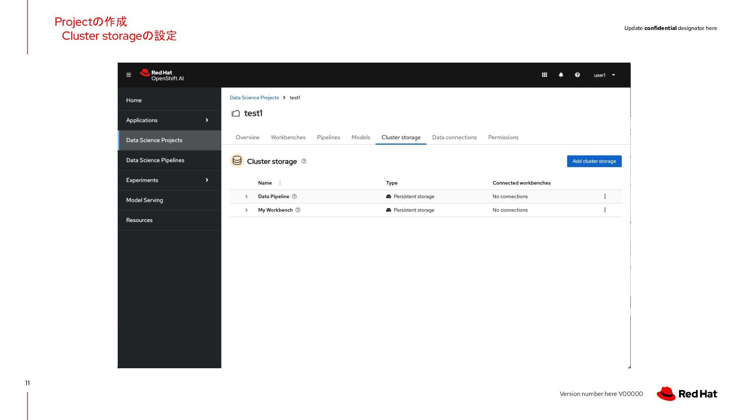The width and height of the screenshot is (748, 420).
Task: Open the application launcher grid icon
Action: 544,75
